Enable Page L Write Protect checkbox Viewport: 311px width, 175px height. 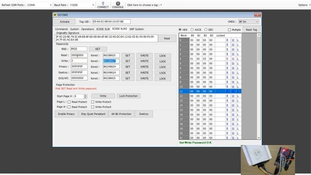coord(93,102)
